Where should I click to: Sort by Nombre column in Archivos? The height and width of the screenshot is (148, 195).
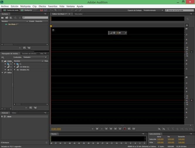click(x=15, y=21)
